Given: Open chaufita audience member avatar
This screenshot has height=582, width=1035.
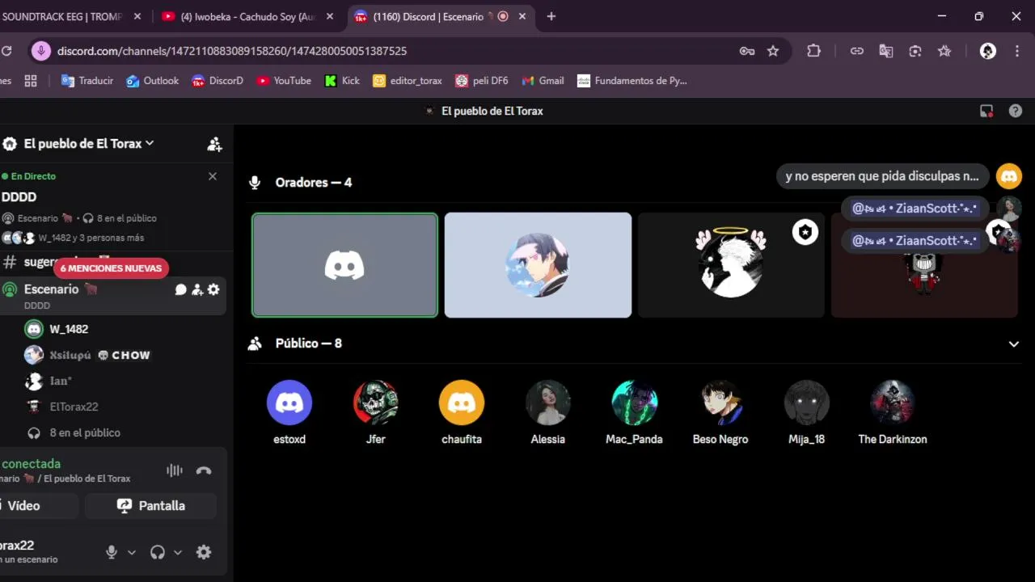Looking at the screenshot, I should click(x=462, y=403).
